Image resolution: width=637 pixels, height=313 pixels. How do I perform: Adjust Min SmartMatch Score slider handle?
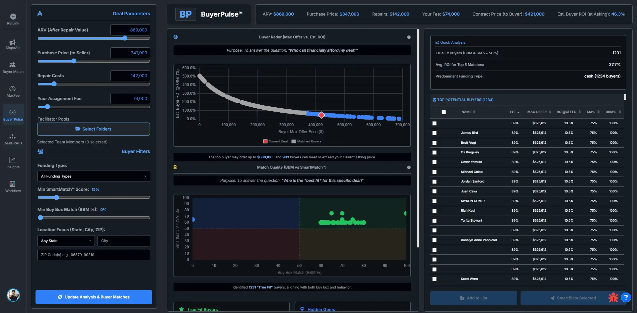(x=56, y=197)
